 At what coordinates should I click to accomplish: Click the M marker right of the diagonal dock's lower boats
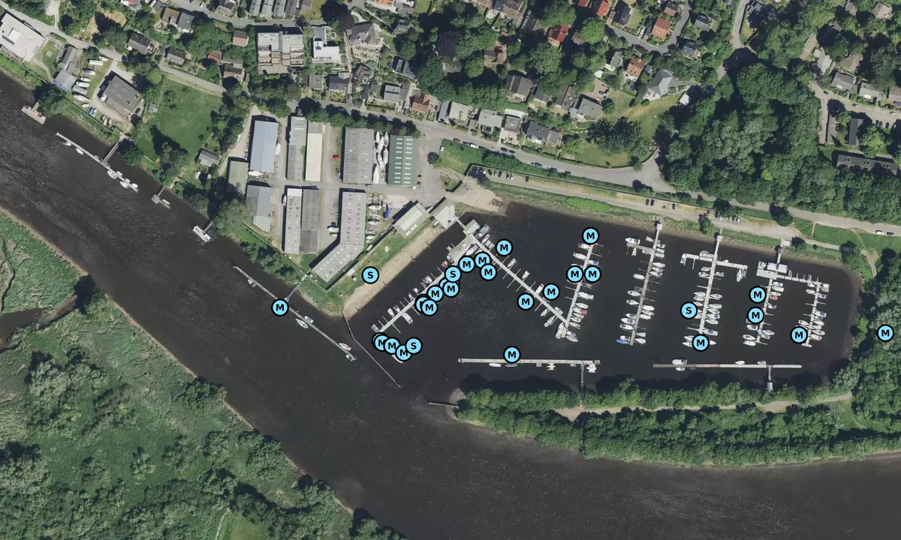[551, 292]
